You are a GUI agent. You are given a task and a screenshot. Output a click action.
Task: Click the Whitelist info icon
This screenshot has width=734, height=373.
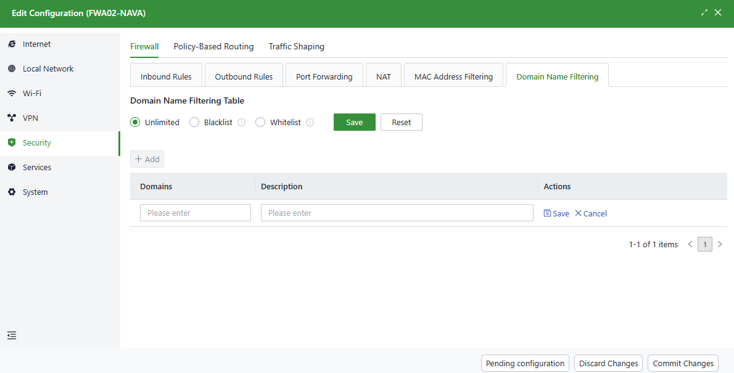pos(310,123)
